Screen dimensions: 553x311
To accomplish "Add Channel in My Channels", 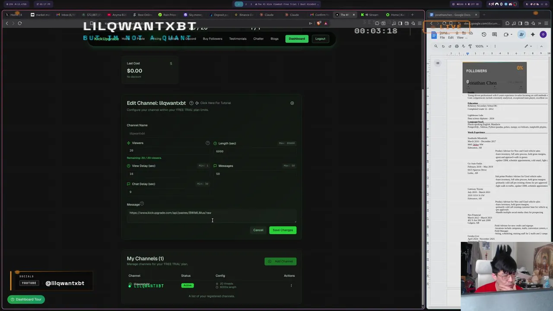I will [x=280, y=261].
